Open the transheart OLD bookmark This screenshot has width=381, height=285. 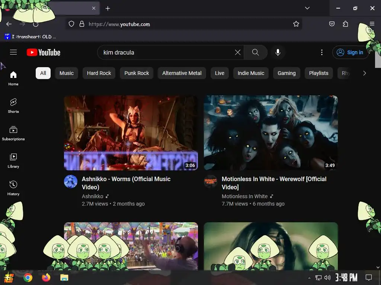31,37
